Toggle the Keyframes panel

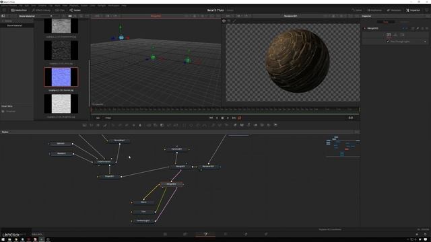[x=374, y=10]
